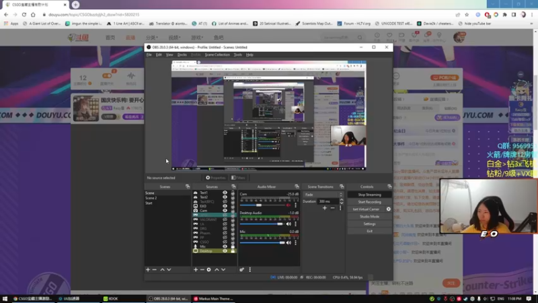Mute the Mic audio channel
Image resolution: width=538 pixels, height=303 pixels.
click(289, 242)
